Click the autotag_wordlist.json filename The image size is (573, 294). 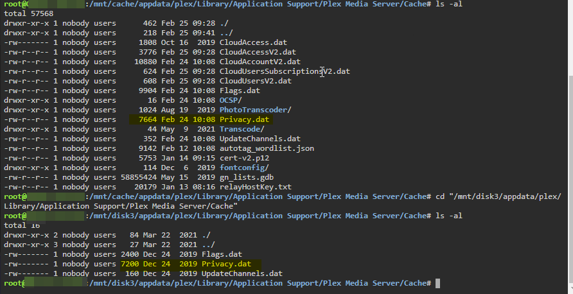click(267, 148)
